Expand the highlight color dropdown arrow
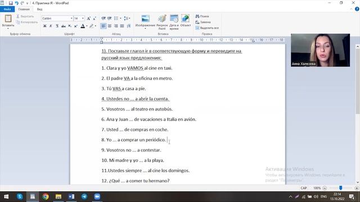The height and width of the screenshot is (202, 360). point(96,26)
